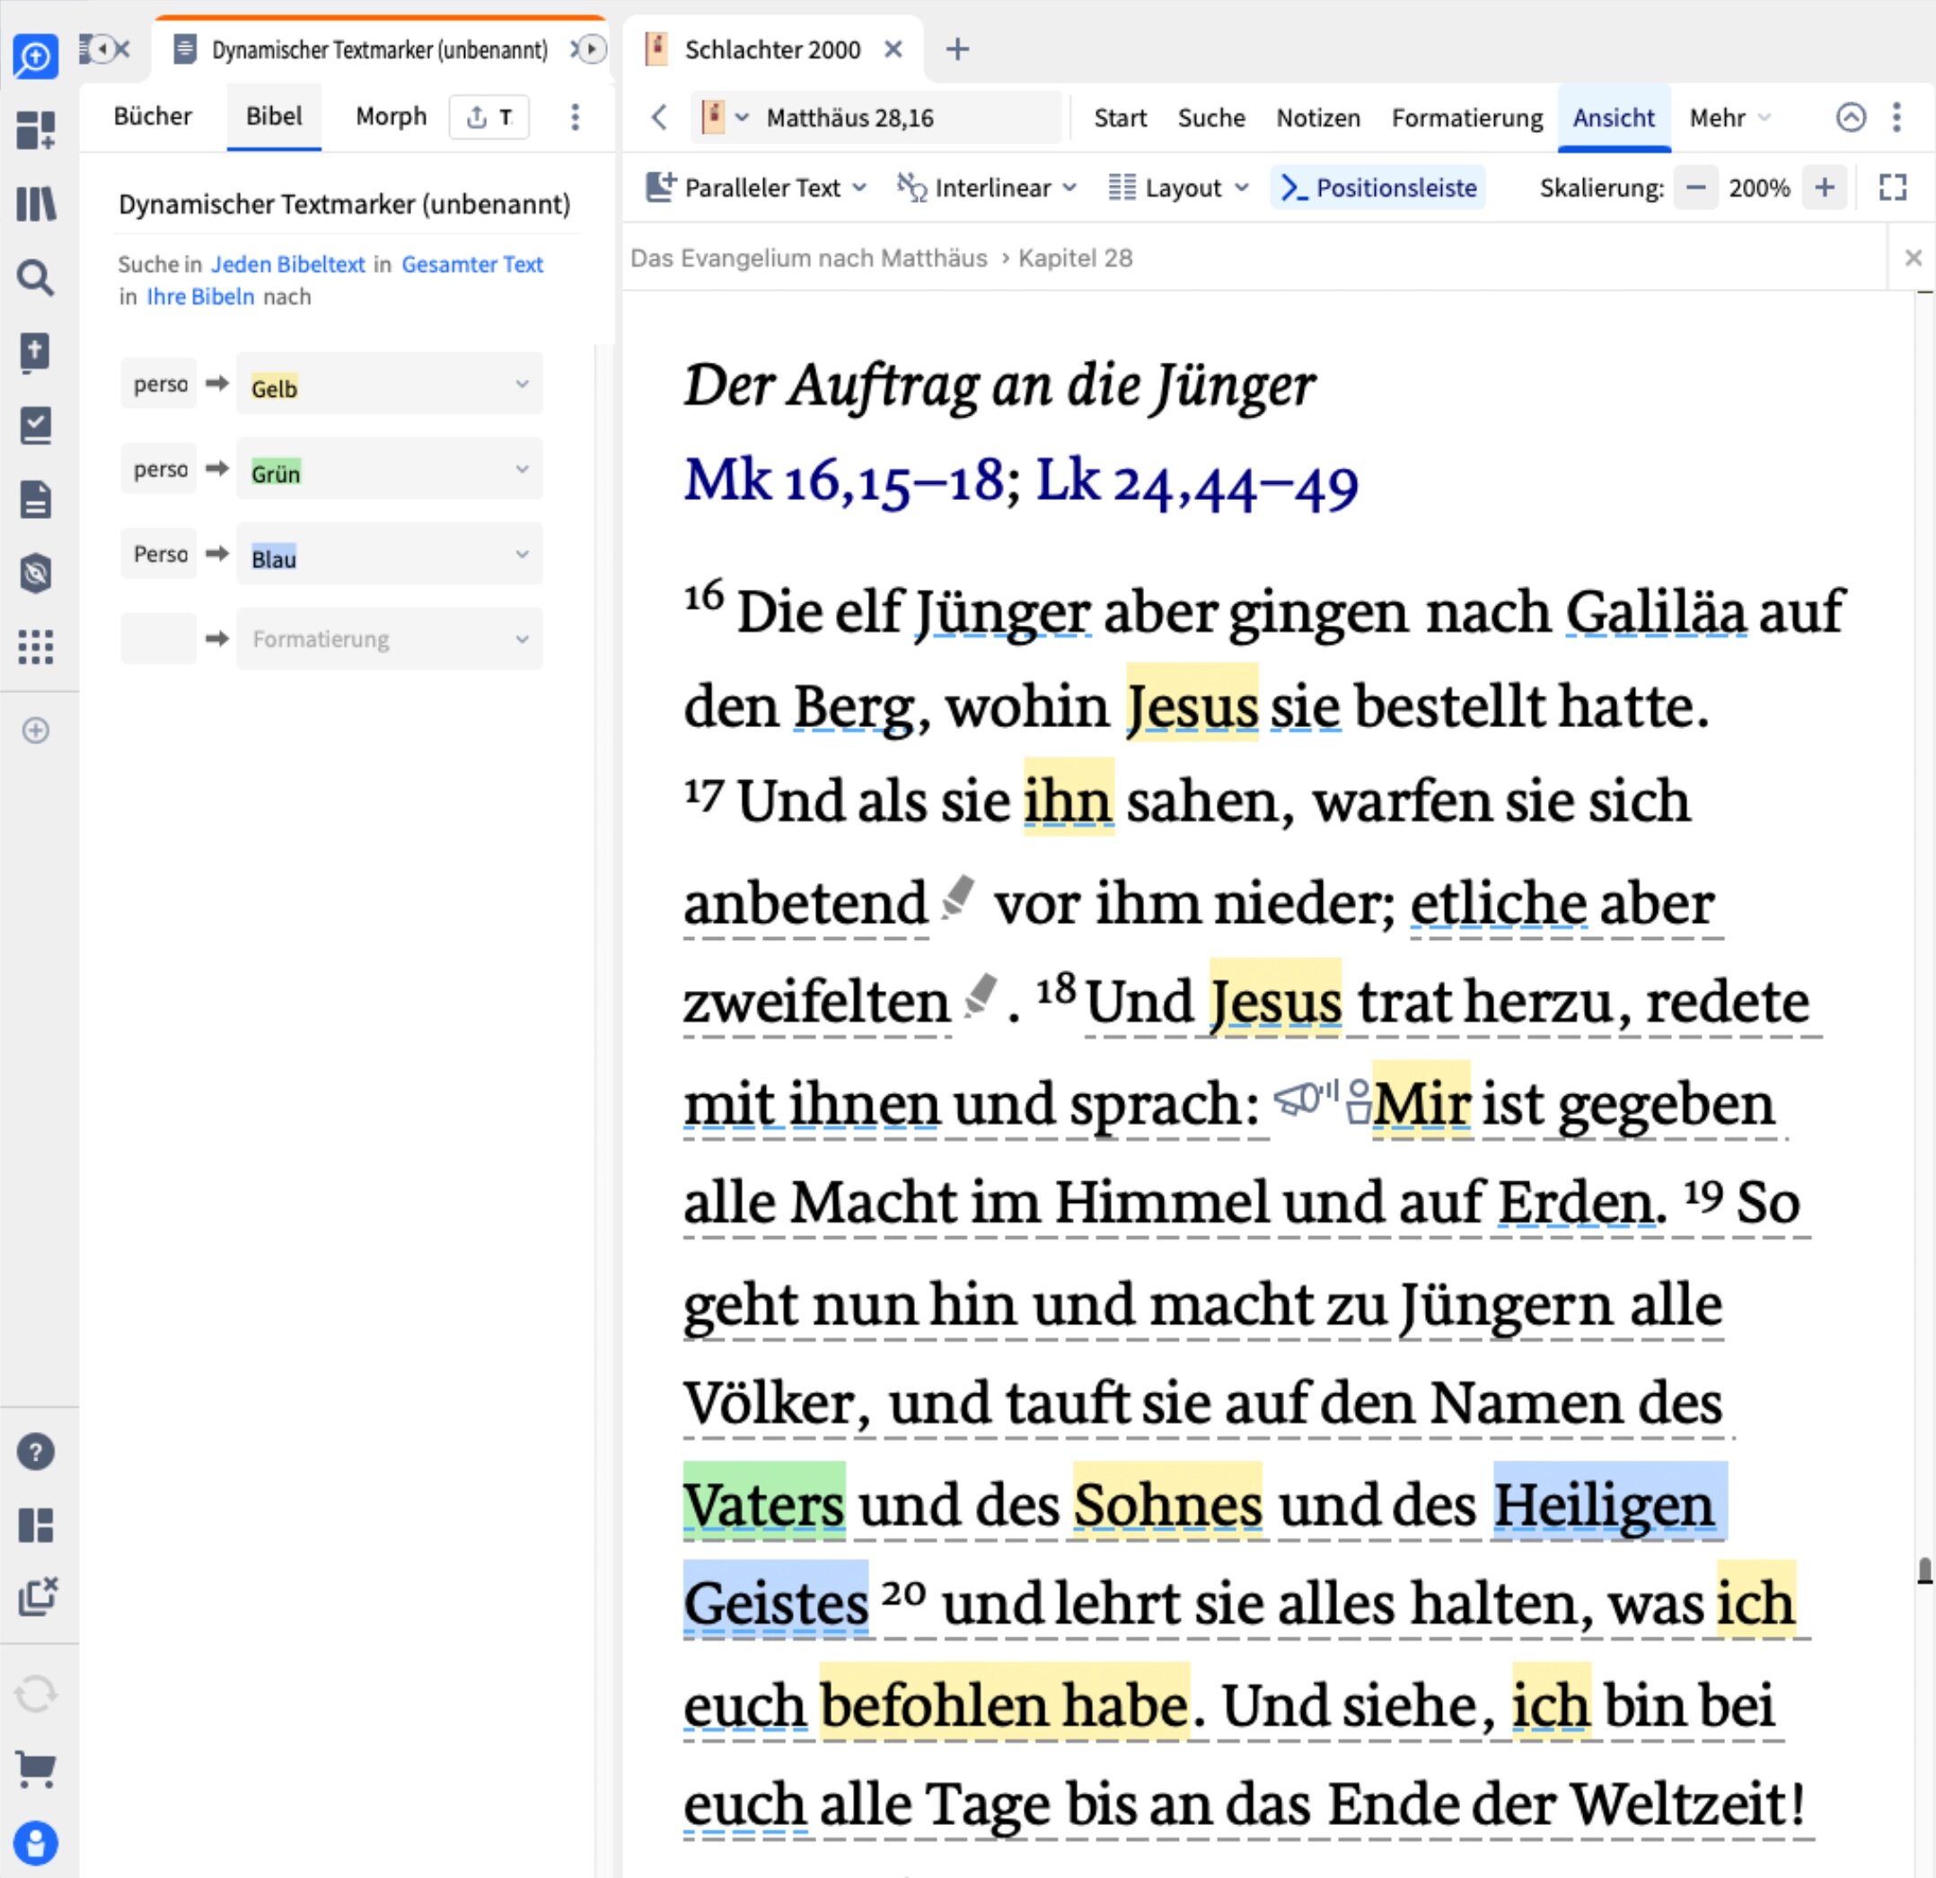Screen dimensions: 1936x1878
Task: Open the Start menu tab
Action: point(1120,118)
